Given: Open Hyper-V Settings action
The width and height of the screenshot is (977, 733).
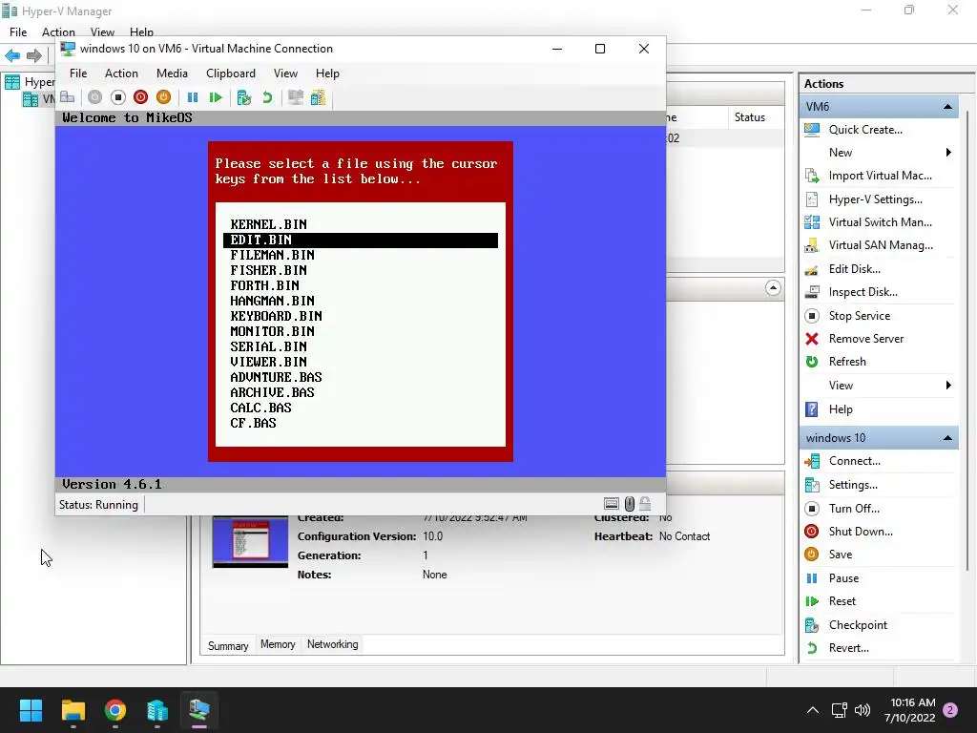Looking at the screenshot, I should 876,199.
